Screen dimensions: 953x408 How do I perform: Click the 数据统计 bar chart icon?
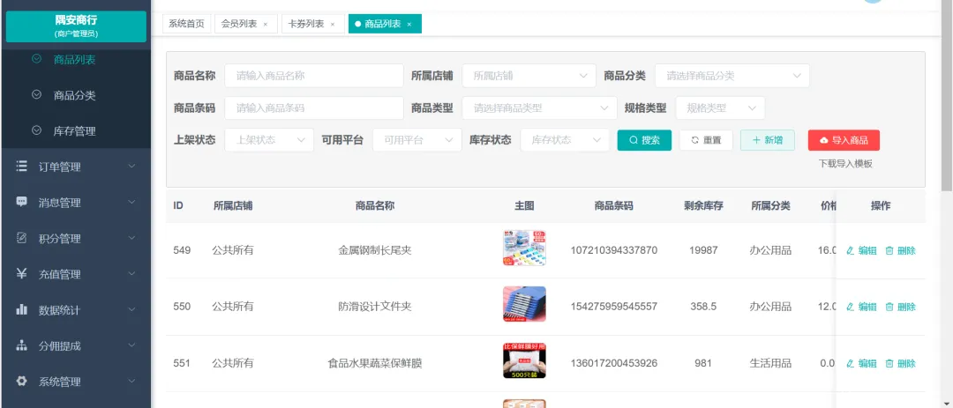(21, 310)
